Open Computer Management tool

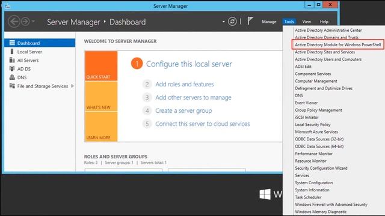click(316, 81)
